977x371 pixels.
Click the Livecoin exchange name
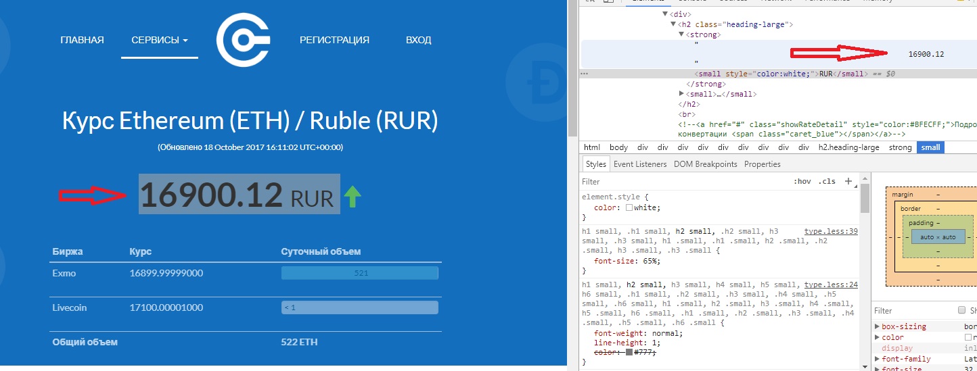(x=70, y=307)
